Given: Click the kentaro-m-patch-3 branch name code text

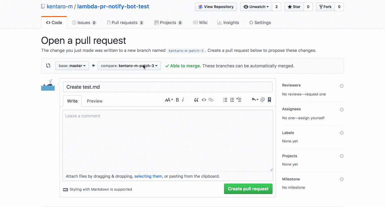Looking at the screenshot, I should click(186, 51).
